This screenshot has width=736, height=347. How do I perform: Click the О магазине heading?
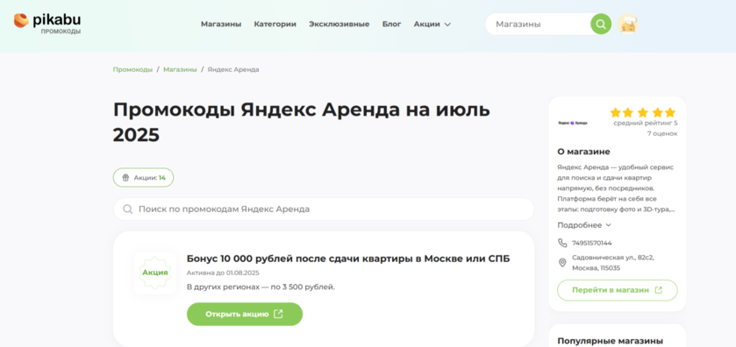pos(583,152)
